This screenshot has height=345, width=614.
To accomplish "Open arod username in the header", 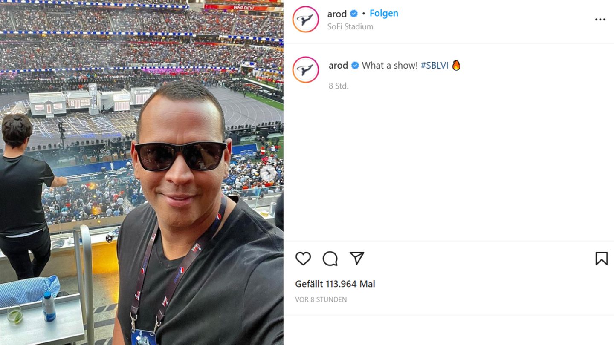I will click(337, 14).
